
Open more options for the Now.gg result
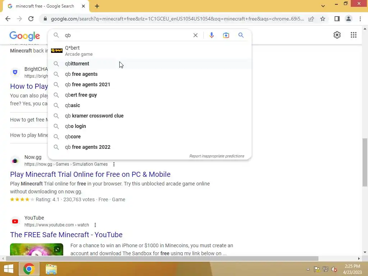click(x=114, y=164)
